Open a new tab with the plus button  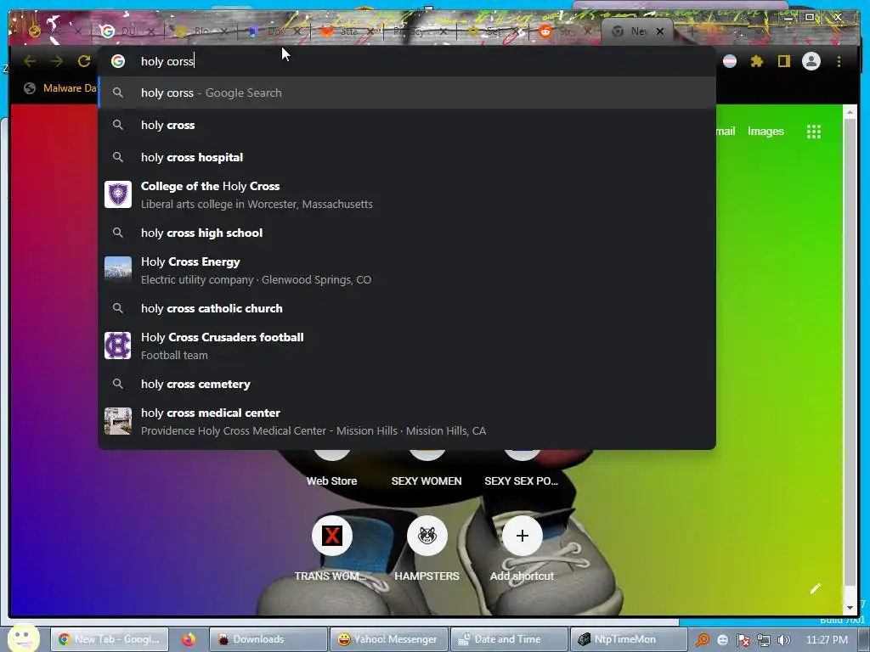point(692,31)
